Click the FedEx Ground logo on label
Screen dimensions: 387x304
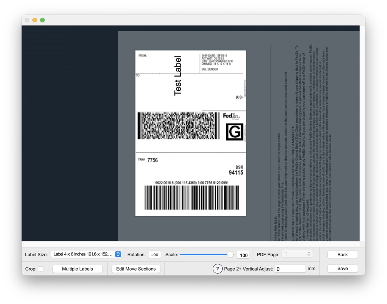[231, 116]
